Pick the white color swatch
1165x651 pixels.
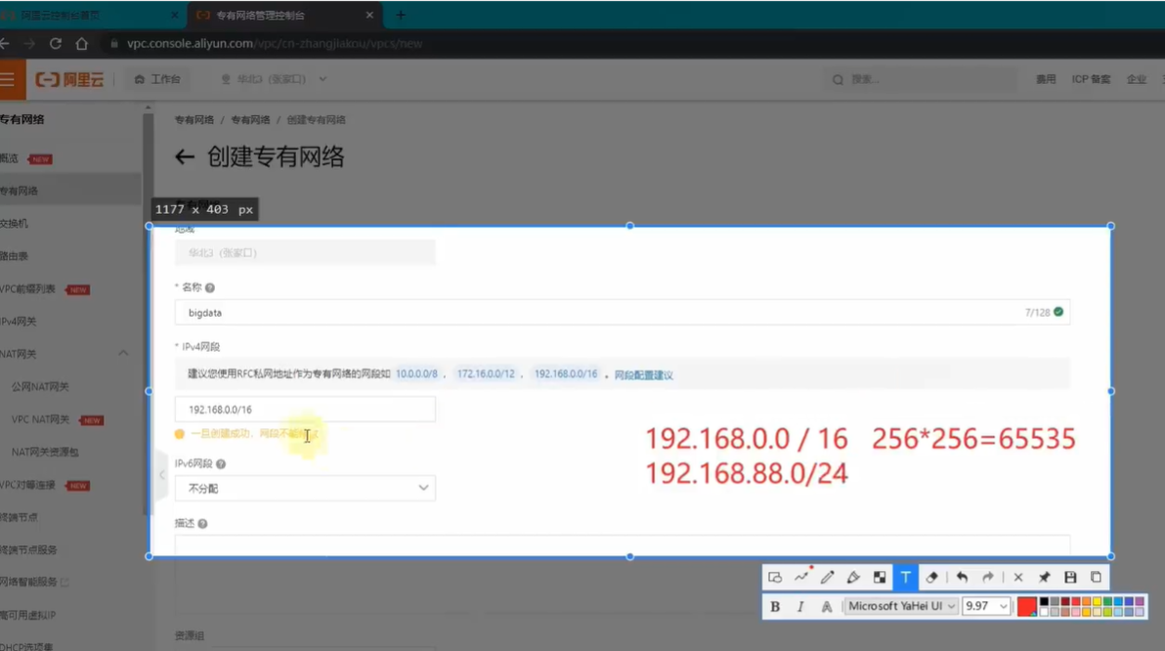[1044, 612]
